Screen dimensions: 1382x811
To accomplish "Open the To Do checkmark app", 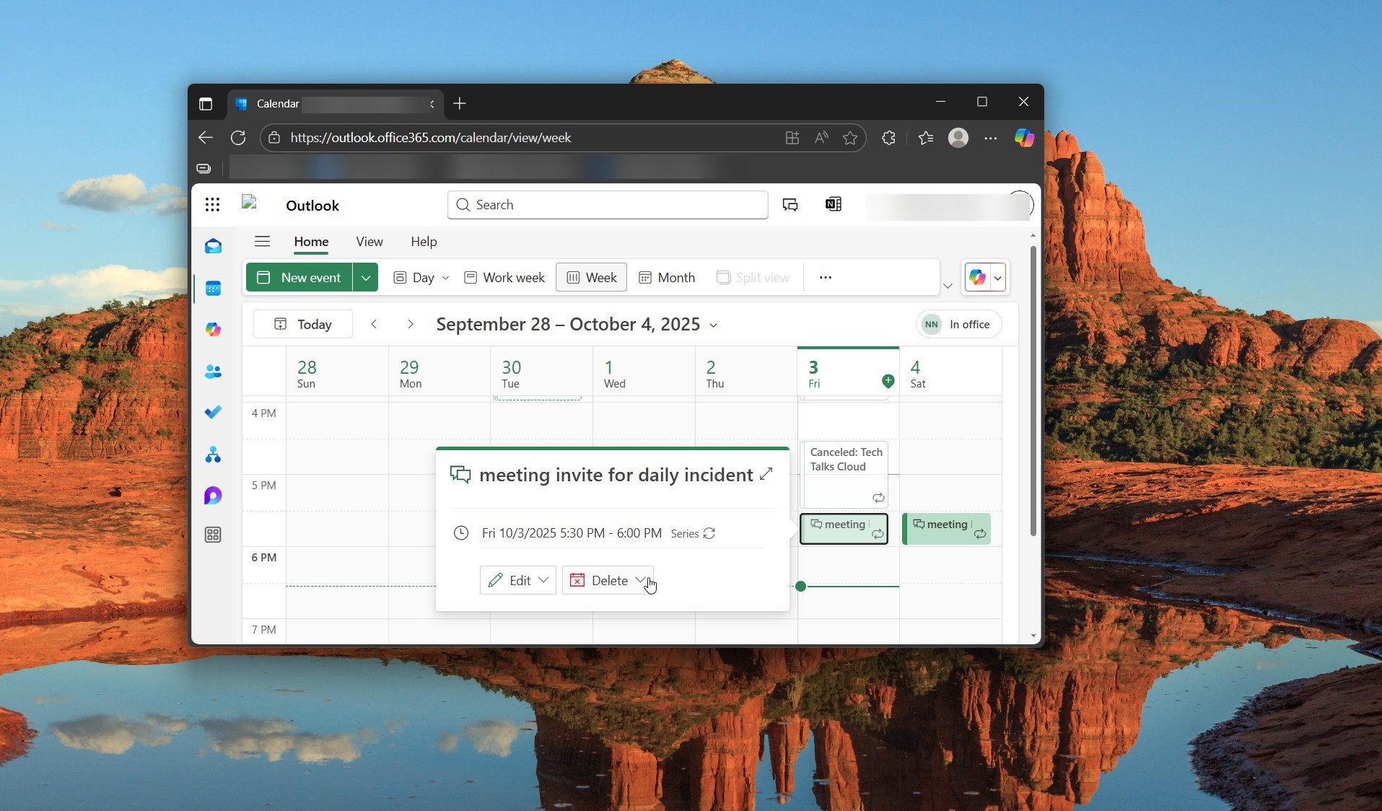I will tap(213, 412).
